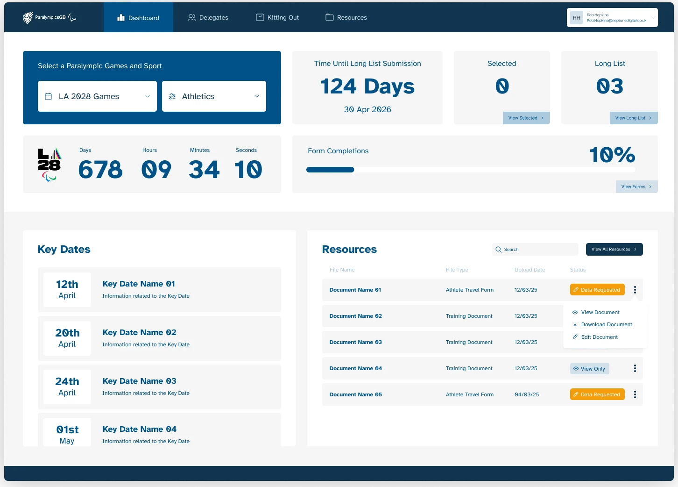Open the LA 2028 Games dropdown
This screenshot has width=678, height=487.
pyautogui.click(x=97, y=96)
